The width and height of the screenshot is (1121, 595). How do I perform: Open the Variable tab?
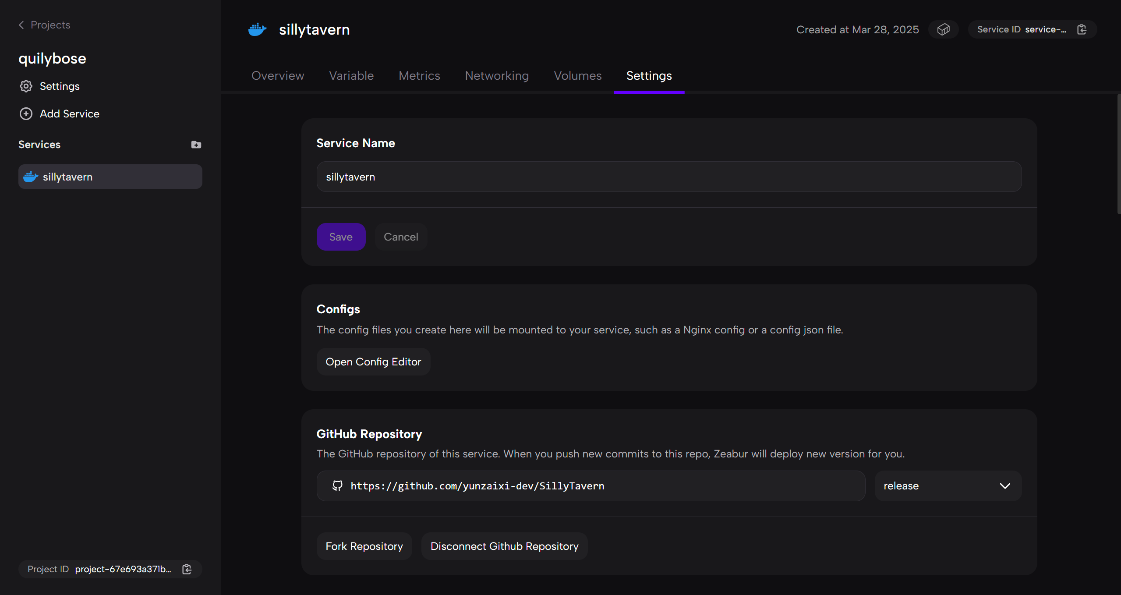pyautogui.click(x=351, y=76)
